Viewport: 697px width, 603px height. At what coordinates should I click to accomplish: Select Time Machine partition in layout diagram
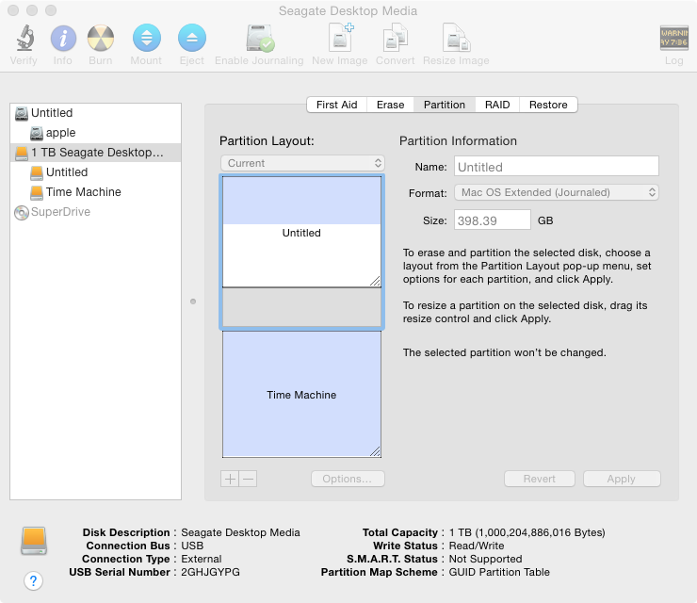tap(301, 394)
